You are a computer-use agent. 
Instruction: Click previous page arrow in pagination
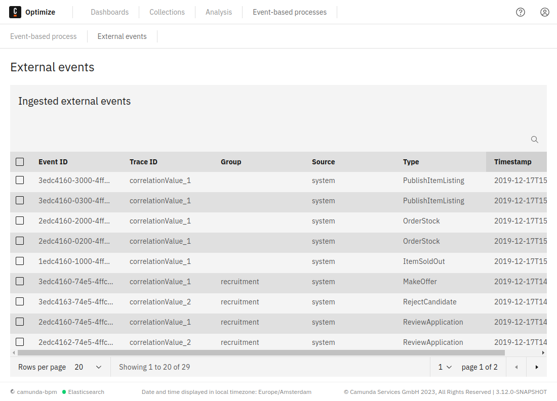516,367
